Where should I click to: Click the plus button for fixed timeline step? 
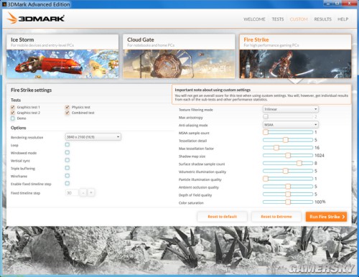tap(91, 193)
